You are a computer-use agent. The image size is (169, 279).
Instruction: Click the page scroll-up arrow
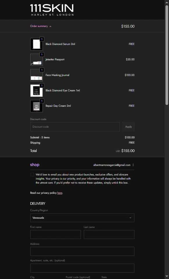tap(167, 2)
